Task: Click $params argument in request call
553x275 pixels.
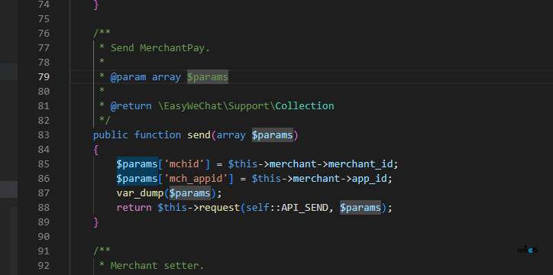Action: pos(361,207)
